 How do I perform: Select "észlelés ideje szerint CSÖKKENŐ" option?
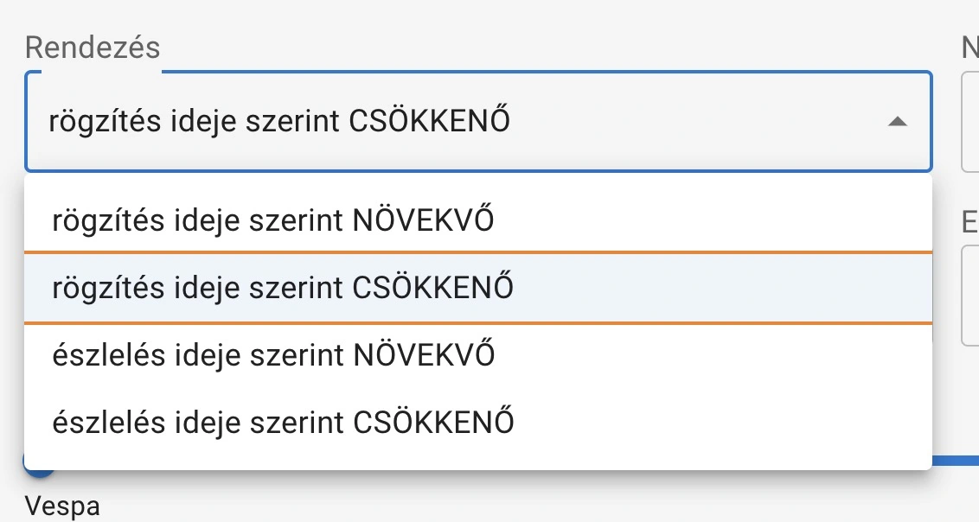coord(283,422)
